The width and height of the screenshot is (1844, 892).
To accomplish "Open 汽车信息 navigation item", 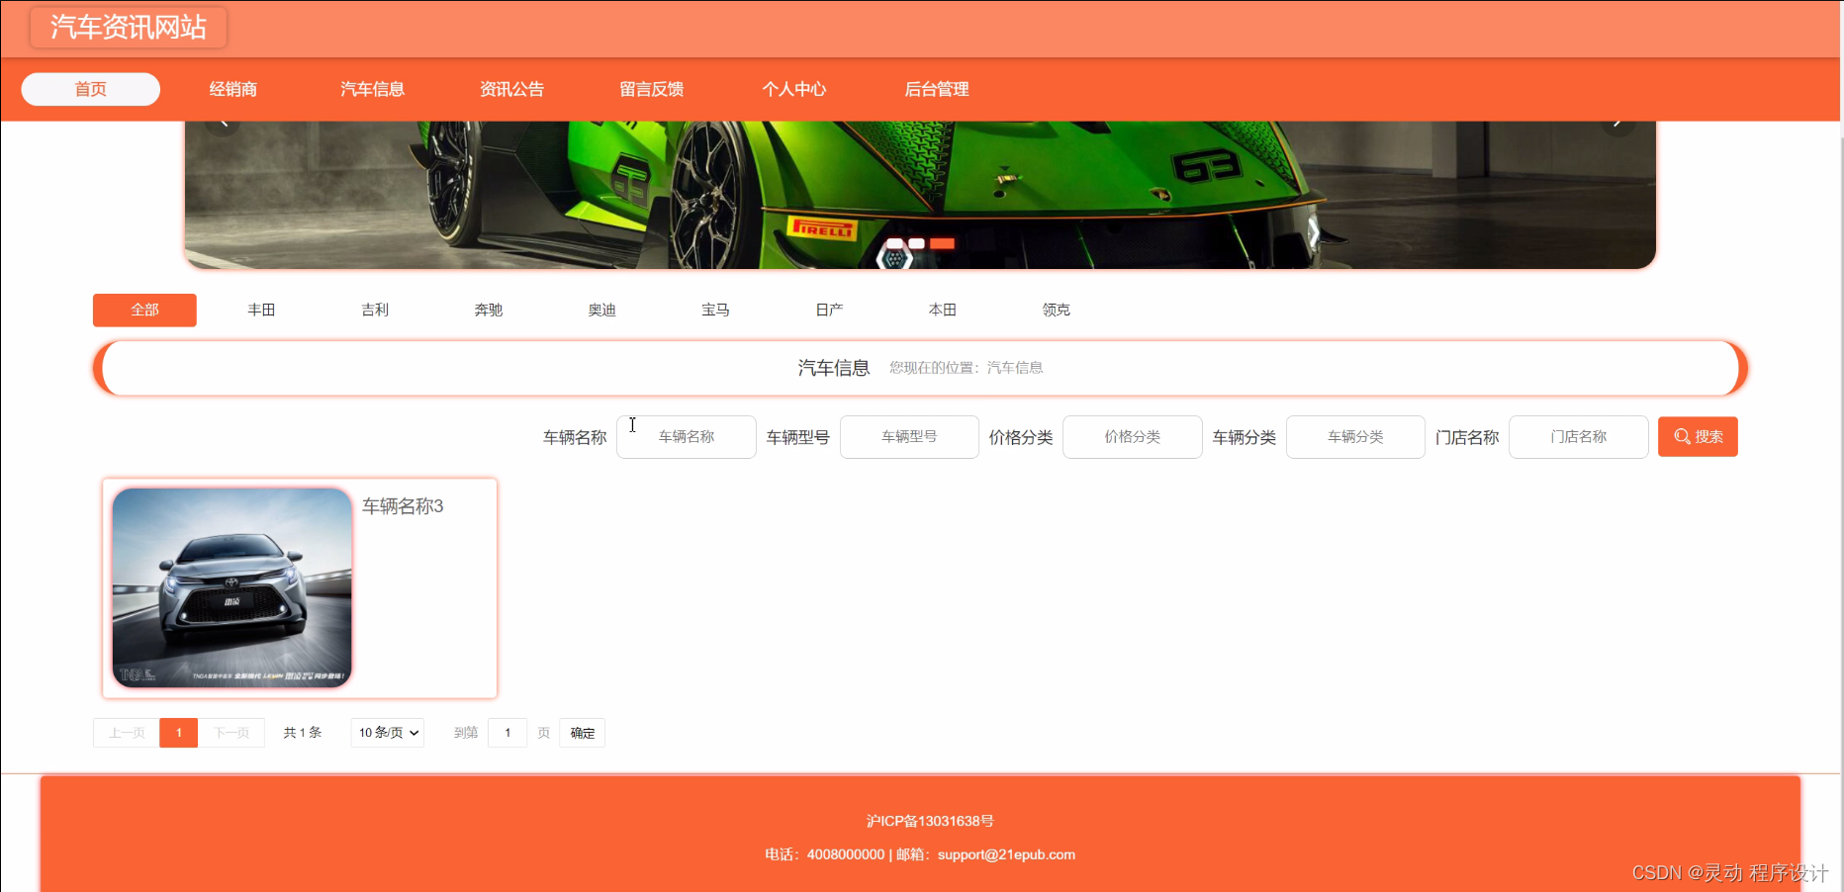I will 373,89.
